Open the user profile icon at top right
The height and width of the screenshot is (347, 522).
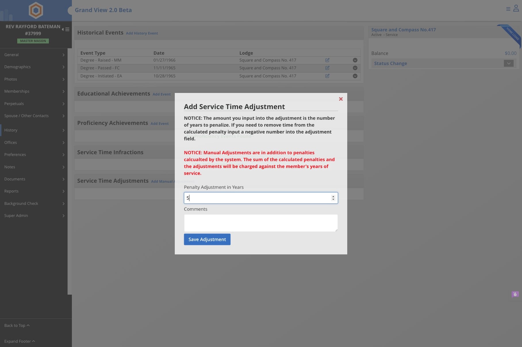516,9
